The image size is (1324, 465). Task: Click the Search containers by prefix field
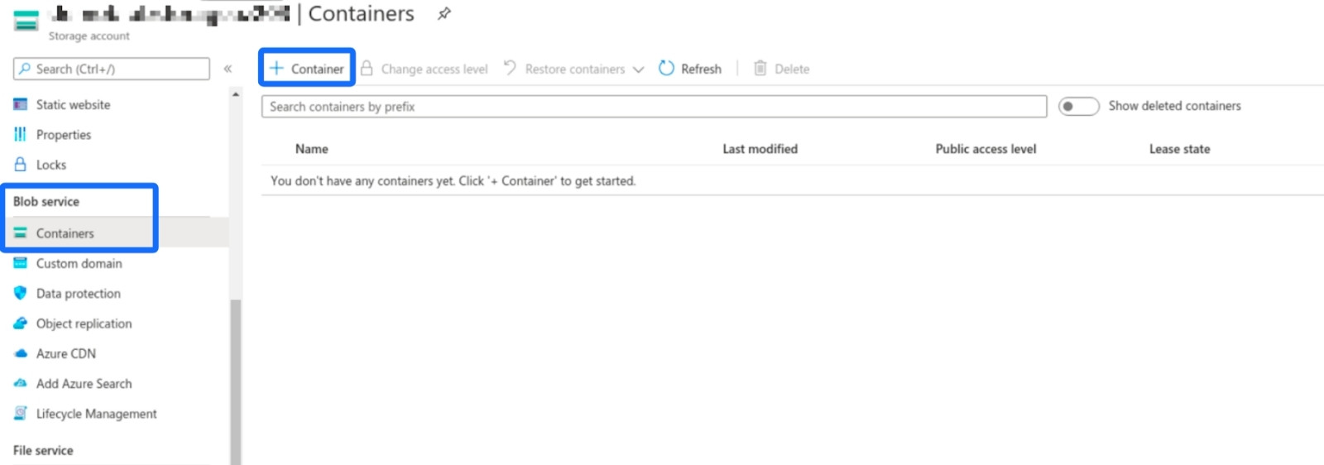point(654,107)
